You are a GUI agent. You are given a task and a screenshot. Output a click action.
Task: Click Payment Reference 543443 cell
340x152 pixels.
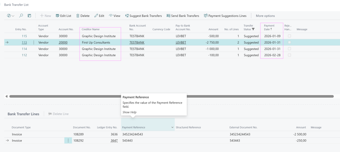(128, 140)
